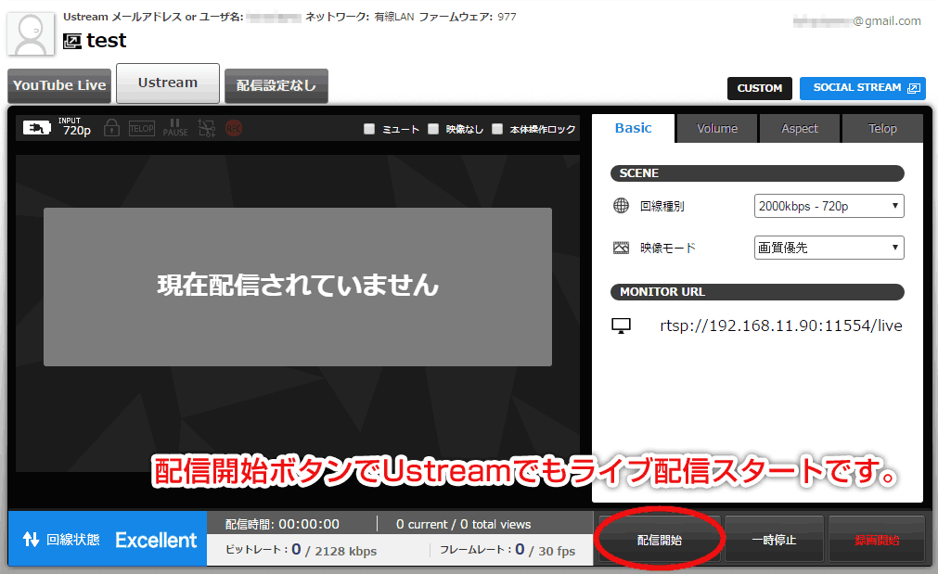The height and width of the screenshot is (574, 938).
Task: Click the ネットワーク: 有線LAN text
Action: click(x=360, y=17)
